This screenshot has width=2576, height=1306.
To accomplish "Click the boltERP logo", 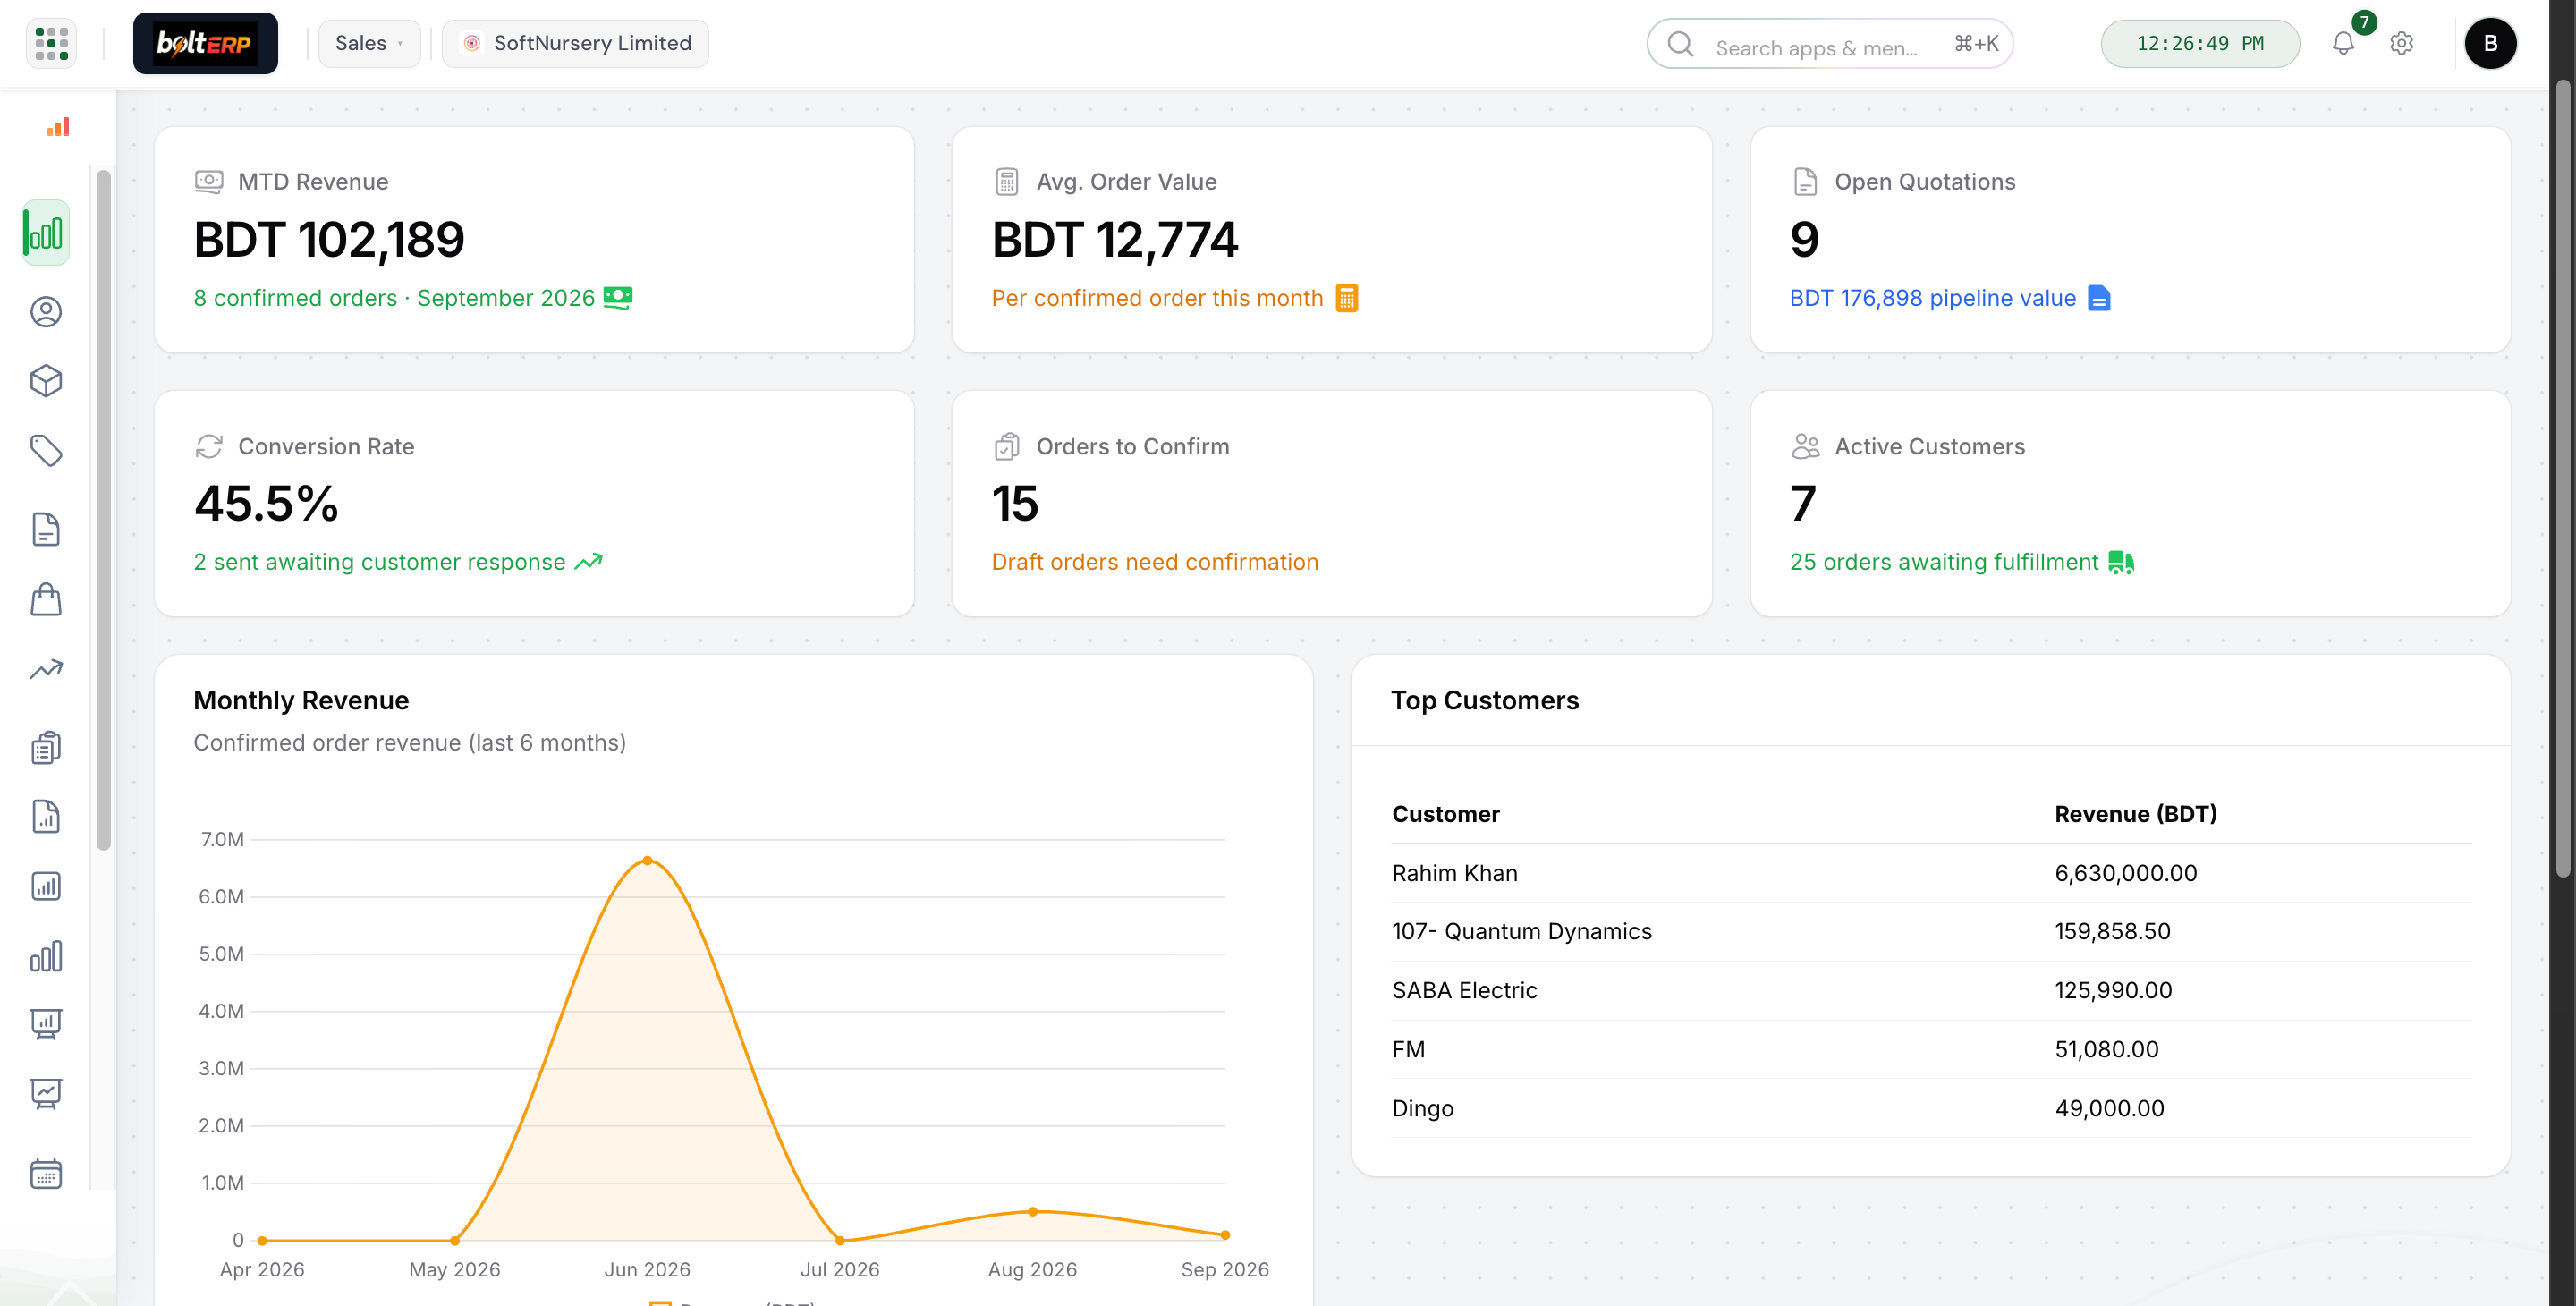I will [x=205, y=43].
